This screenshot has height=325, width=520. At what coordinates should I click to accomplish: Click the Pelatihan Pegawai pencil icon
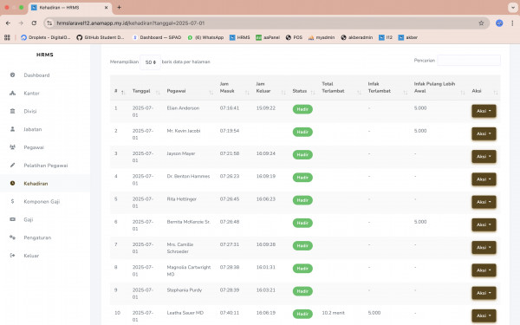pyautogui.click(x=13, y=166)
